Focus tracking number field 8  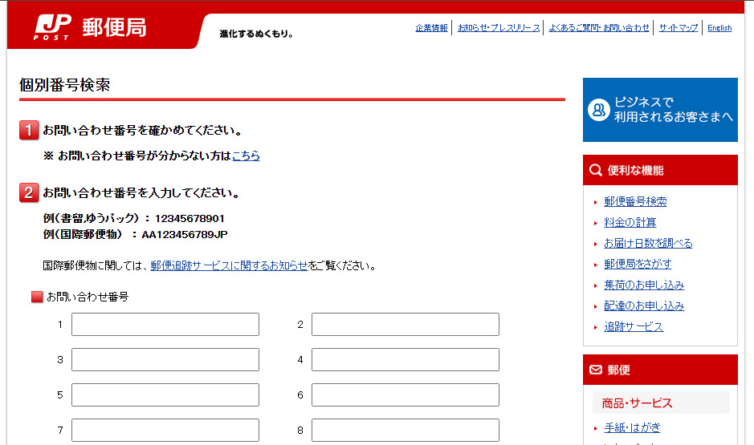[x=405, y=431]
